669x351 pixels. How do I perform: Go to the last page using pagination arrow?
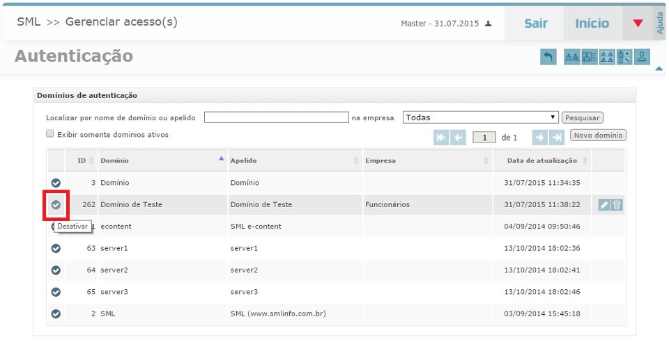pyautogui.click(x=557, y=138)
